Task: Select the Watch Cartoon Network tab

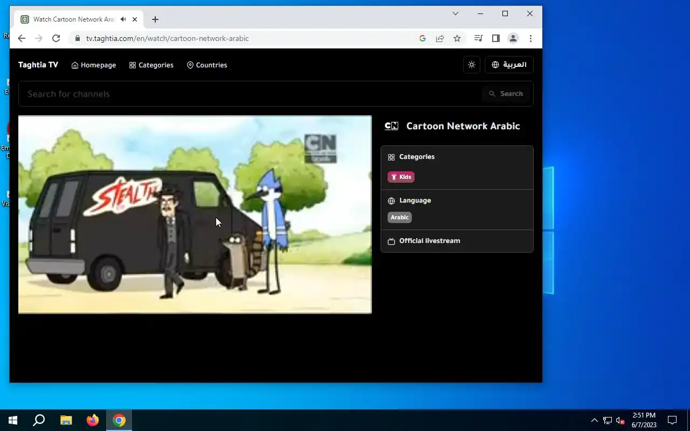Action: [79, 19]
